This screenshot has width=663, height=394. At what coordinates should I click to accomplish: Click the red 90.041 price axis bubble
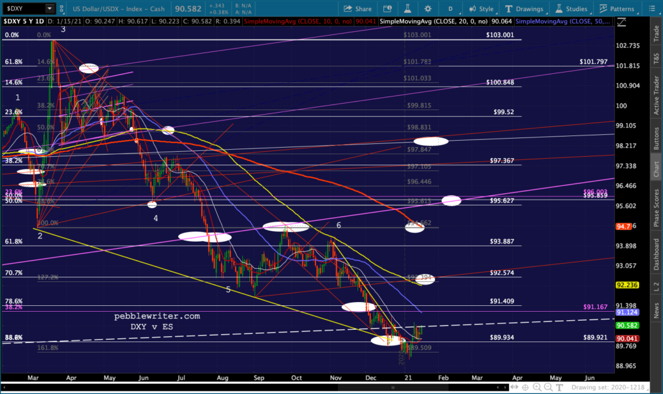pos(627,338)
